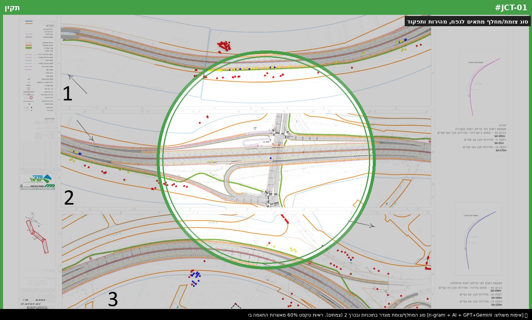Click the orange swatch in the legend
This screenshot has height=320, width=532.
(x=28, y=45)
